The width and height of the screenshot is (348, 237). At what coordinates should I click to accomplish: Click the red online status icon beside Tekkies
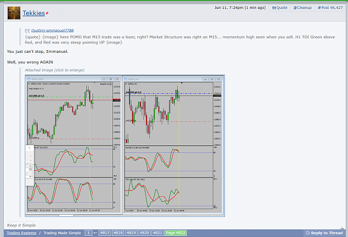click(47, 13)
